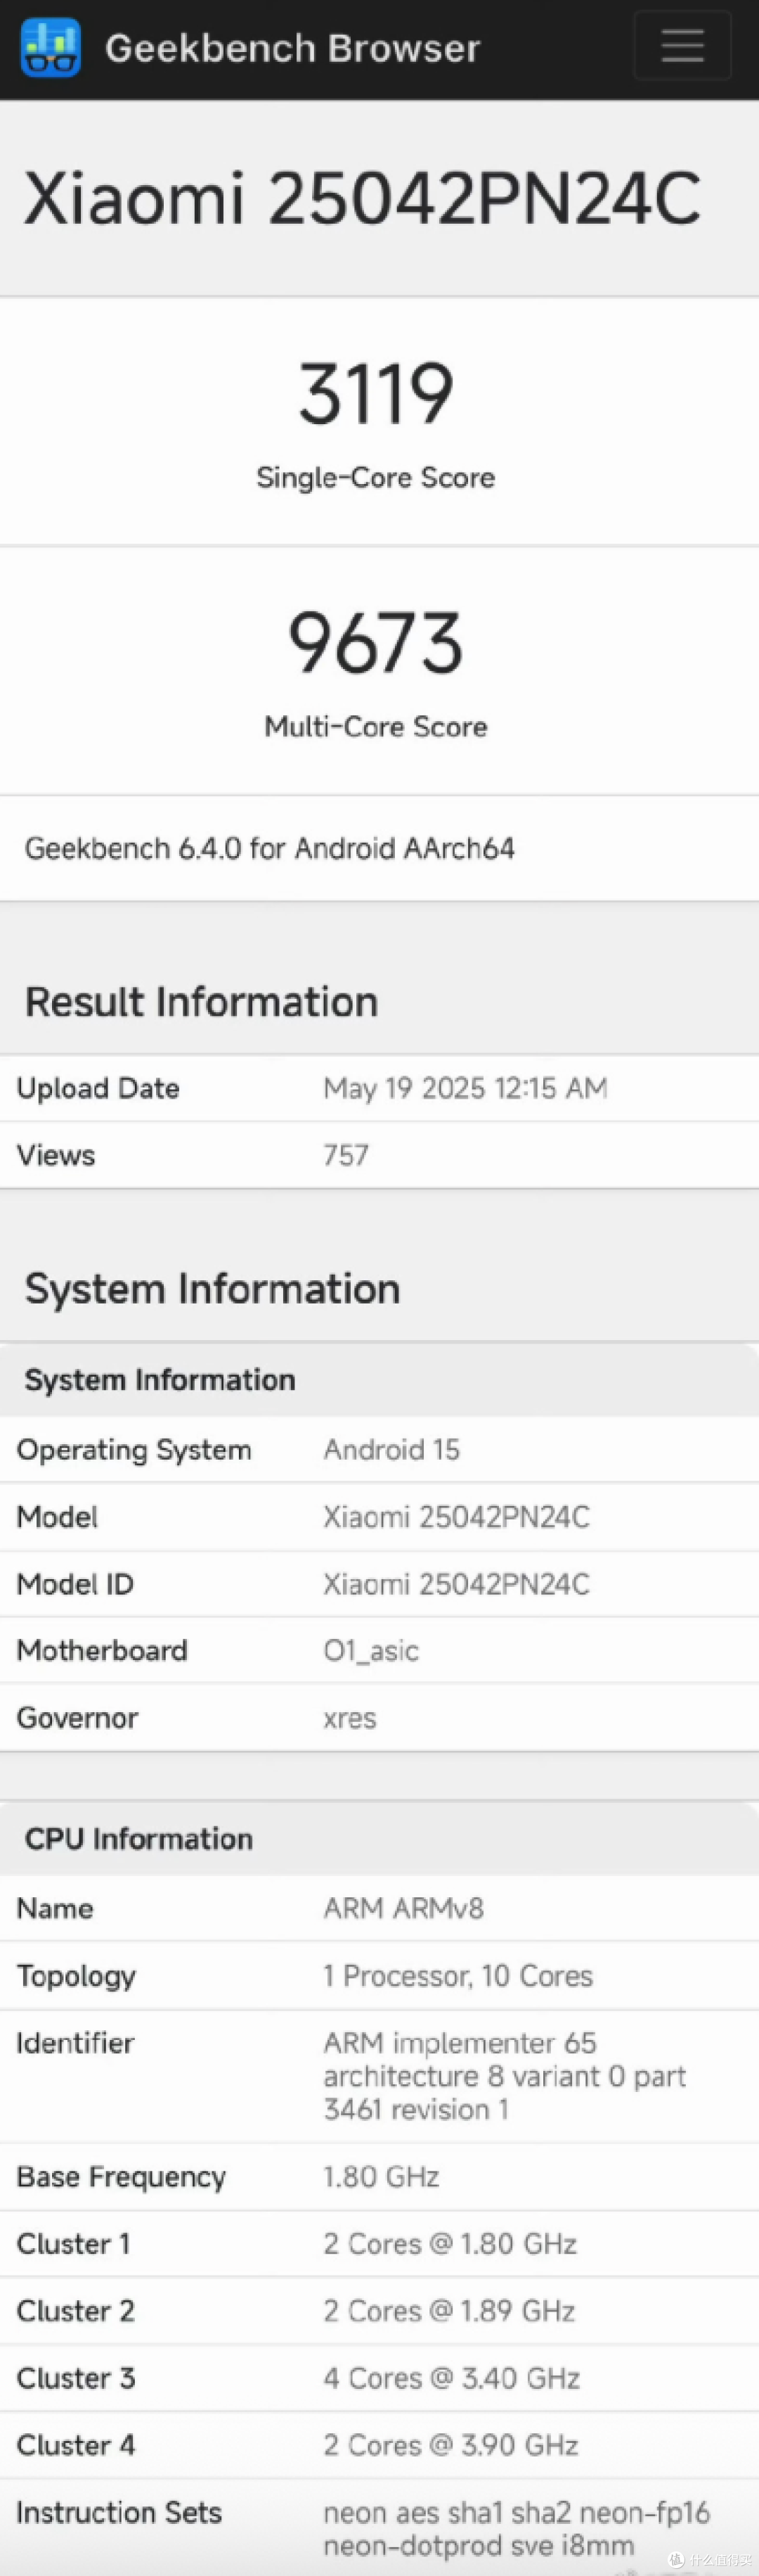Open the hamburger navigation menu
Image resolution: width=759 pixels, height=2576 pixels.
682,45
